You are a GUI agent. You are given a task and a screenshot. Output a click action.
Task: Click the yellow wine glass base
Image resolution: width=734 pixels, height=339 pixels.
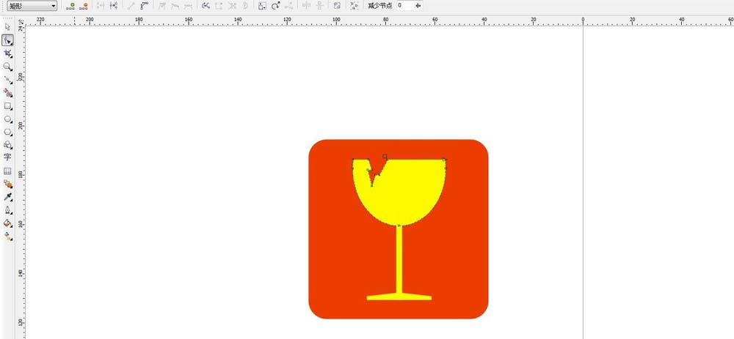coord(399,297)
